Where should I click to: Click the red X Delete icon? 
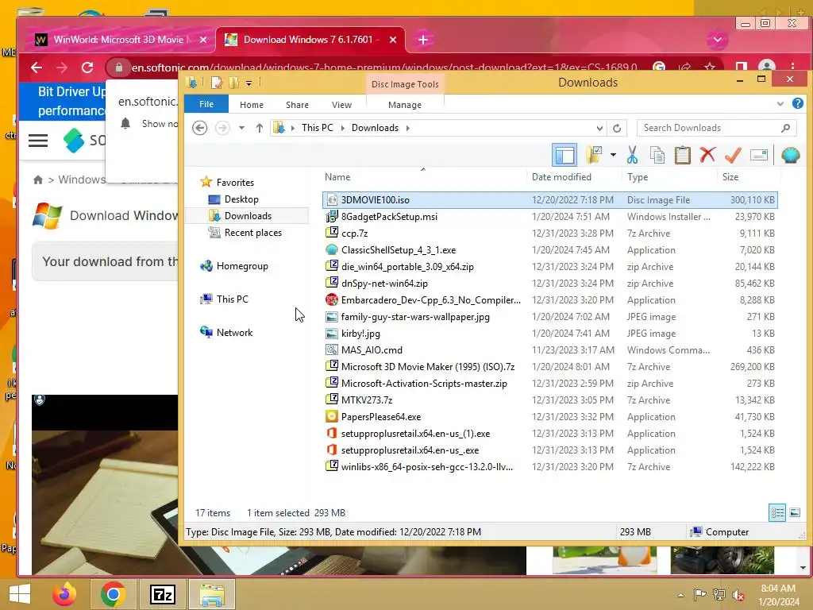click(x=707, y=155)
